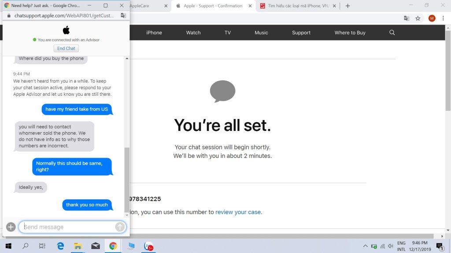
Task: Close the Apple Support Confirmation tab
Action: [250, 6]
